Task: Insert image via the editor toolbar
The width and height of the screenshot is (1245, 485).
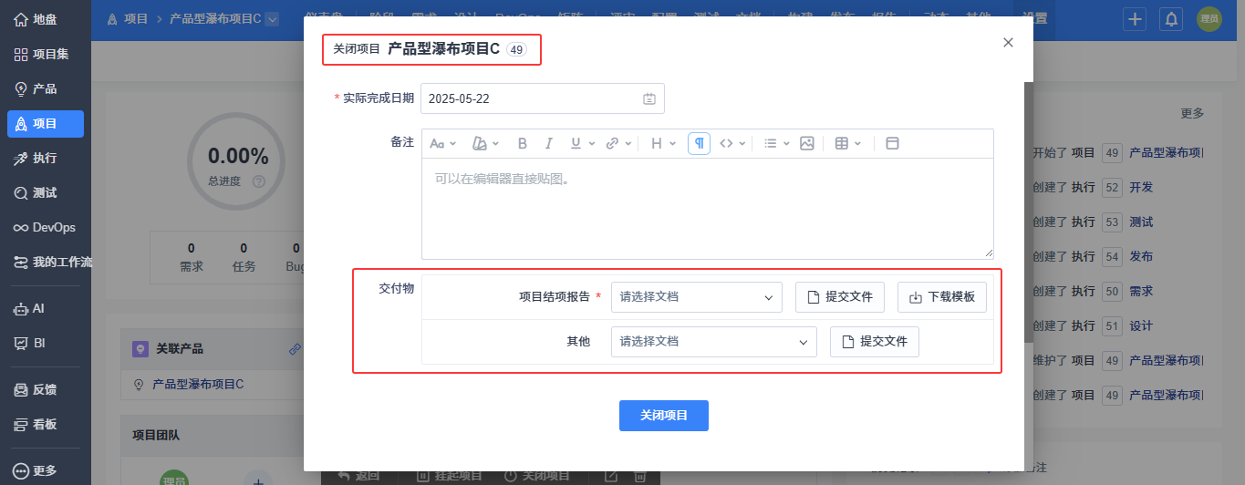Action: point(806,143)
